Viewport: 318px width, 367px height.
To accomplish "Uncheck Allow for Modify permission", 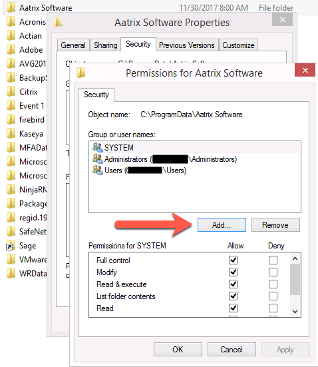I will pos(233,272).
